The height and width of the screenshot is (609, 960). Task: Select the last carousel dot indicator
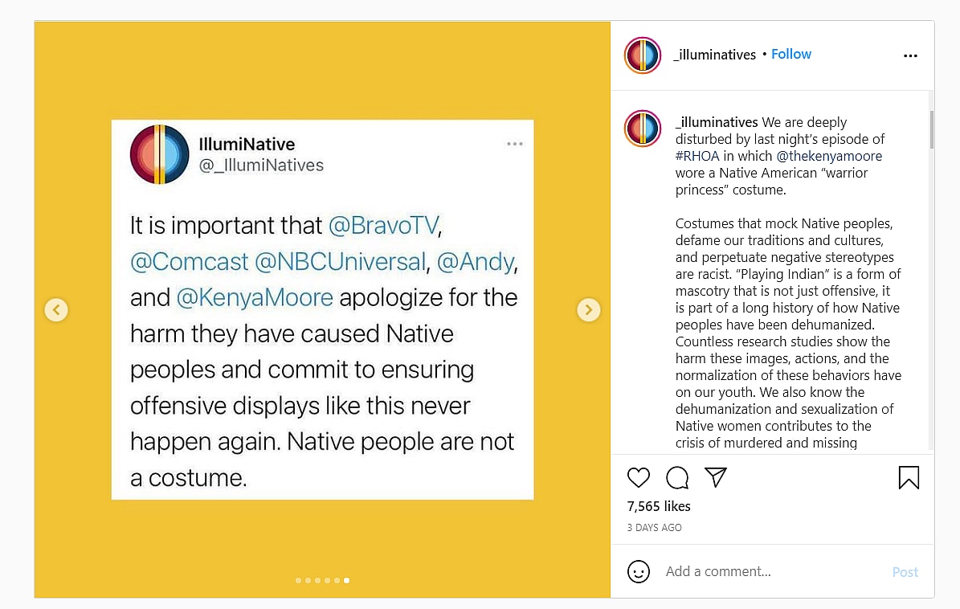click(x=346, y=580)
